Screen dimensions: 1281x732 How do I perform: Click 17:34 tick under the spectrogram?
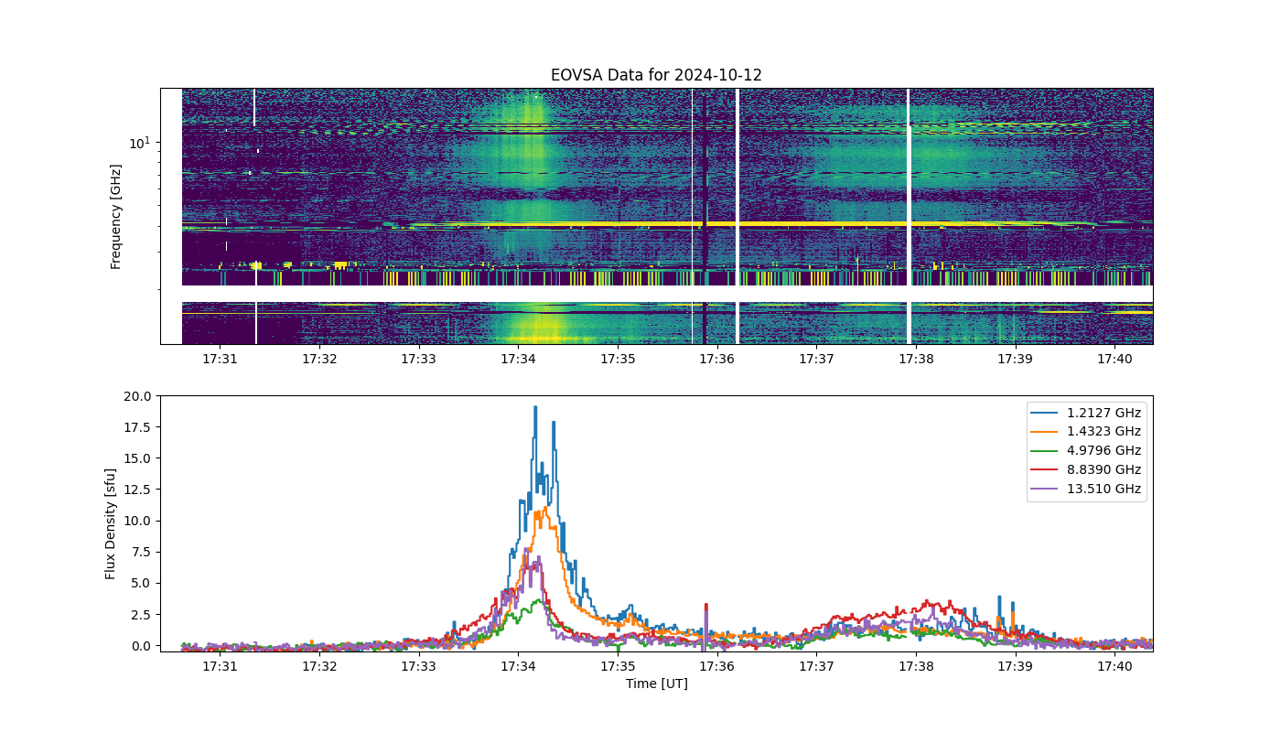point(518,359)
